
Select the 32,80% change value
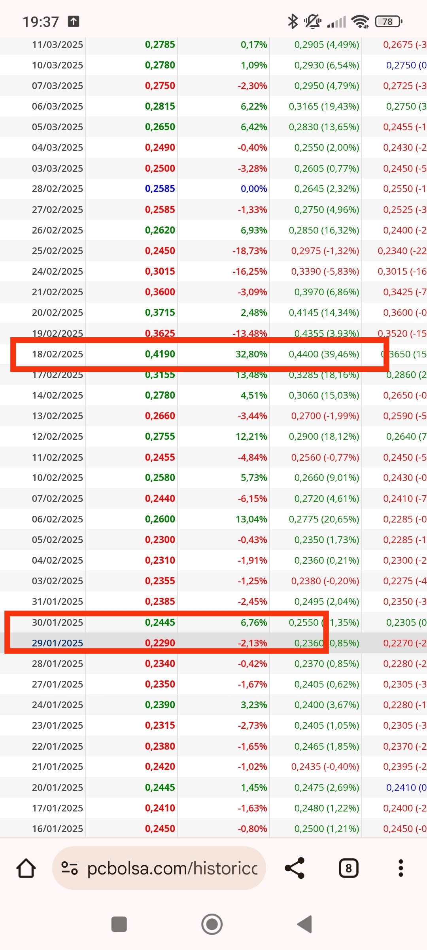tap(251, 354)
